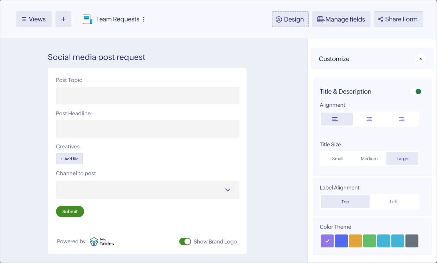The image size is (437, 263).
Task: Pick the orange color theme swatch
Action: coord(355,241)
